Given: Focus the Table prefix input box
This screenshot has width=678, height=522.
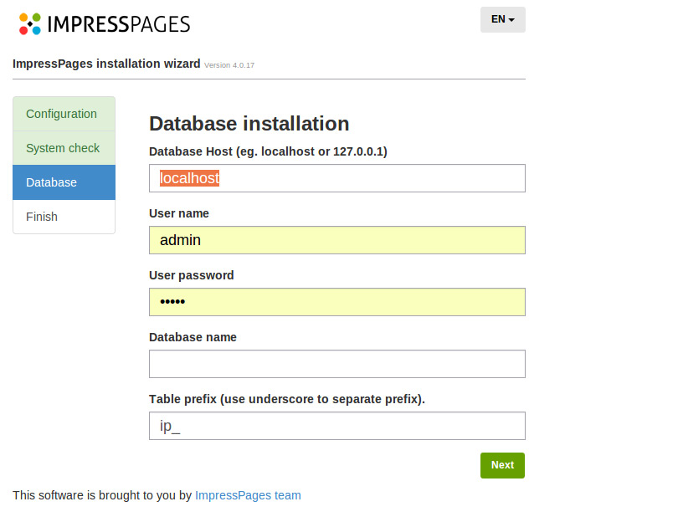Looking at the screenshot, I should 336,426.
